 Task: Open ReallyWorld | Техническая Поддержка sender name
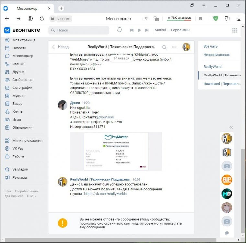[x=100, y=179]
